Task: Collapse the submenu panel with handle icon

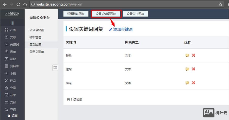Action: pyautogui.click(x=55, y=67)
